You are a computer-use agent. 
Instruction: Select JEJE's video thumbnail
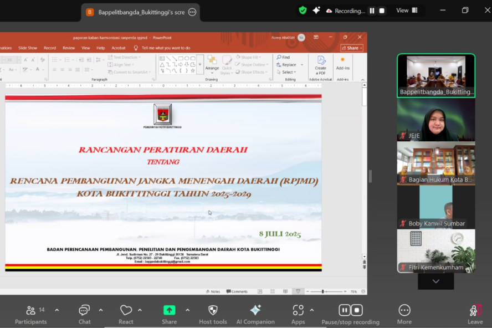(x=435, y=120)
